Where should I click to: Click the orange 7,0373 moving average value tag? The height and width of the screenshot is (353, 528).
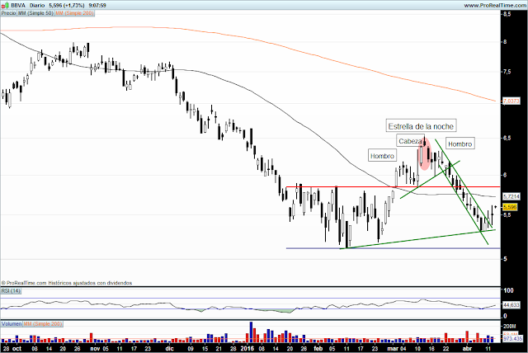point(511,101)
